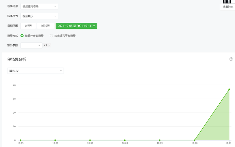Click the help question mark icon

[231, 59]
